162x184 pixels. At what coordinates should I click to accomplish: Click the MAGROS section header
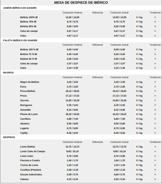8,73
